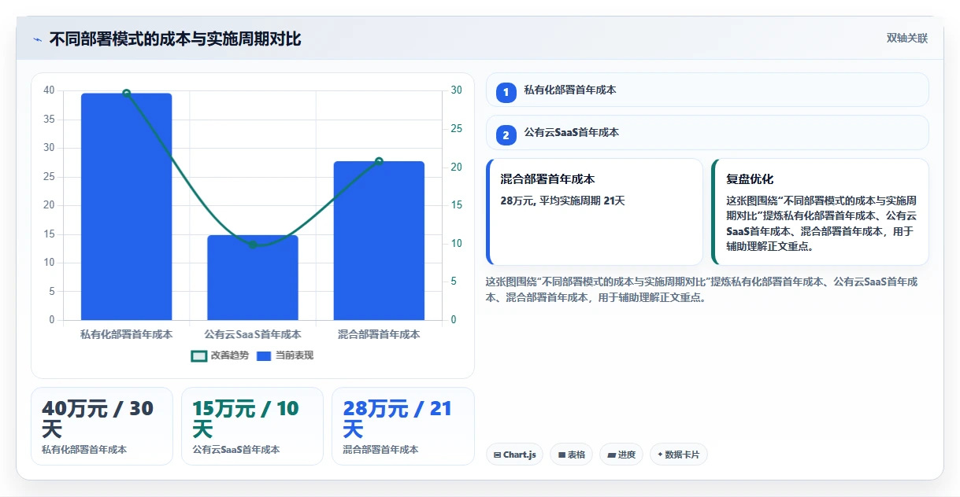Select the Chart.js tag
This screenshot has height=497, width=960.
(x=514, y=455)
